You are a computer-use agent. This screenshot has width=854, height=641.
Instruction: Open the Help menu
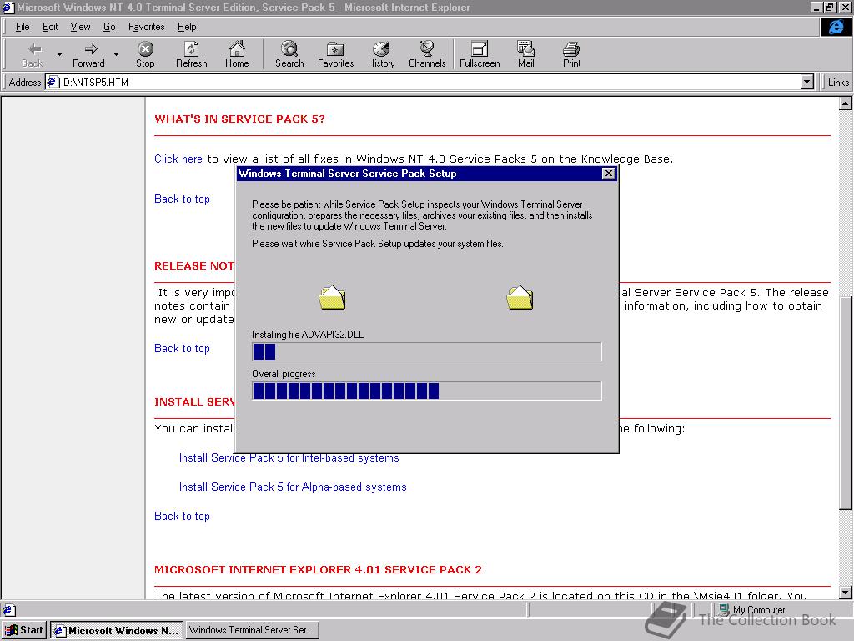[187, 27]
